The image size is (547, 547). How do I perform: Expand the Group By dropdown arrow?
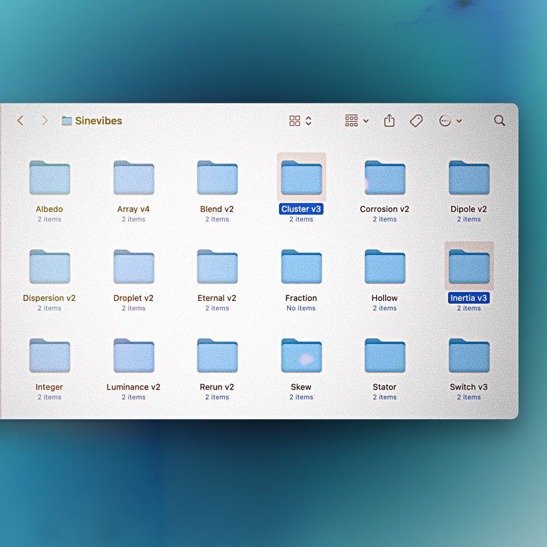point(365,121)
